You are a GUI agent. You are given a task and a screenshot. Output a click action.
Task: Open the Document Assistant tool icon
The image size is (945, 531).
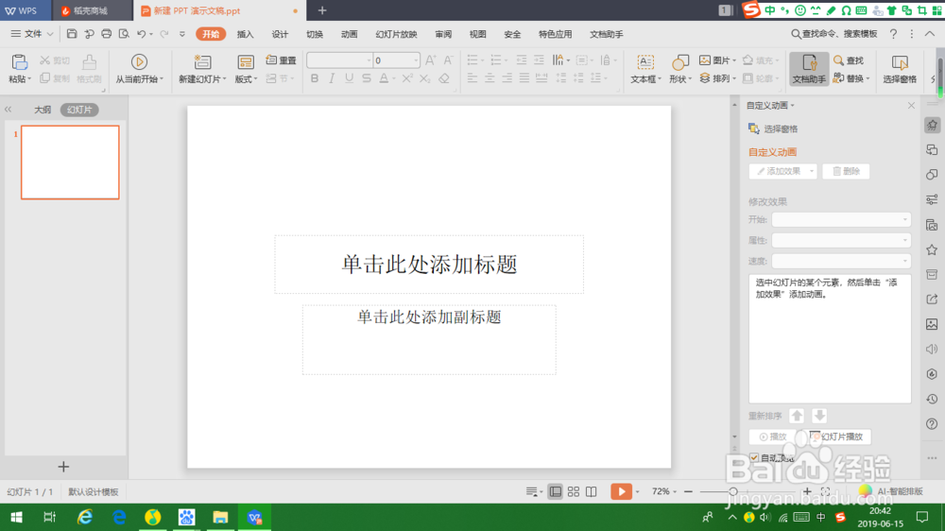tap(809, 62)
